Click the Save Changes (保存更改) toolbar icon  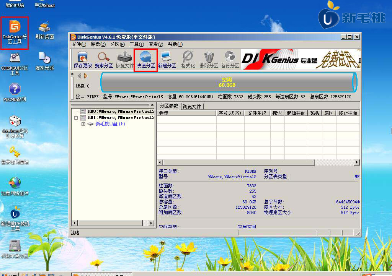click(83, 60)
